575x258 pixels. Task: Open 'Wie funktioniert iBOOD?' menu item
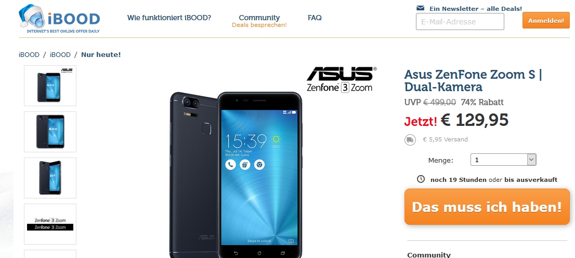pos(169,18)
